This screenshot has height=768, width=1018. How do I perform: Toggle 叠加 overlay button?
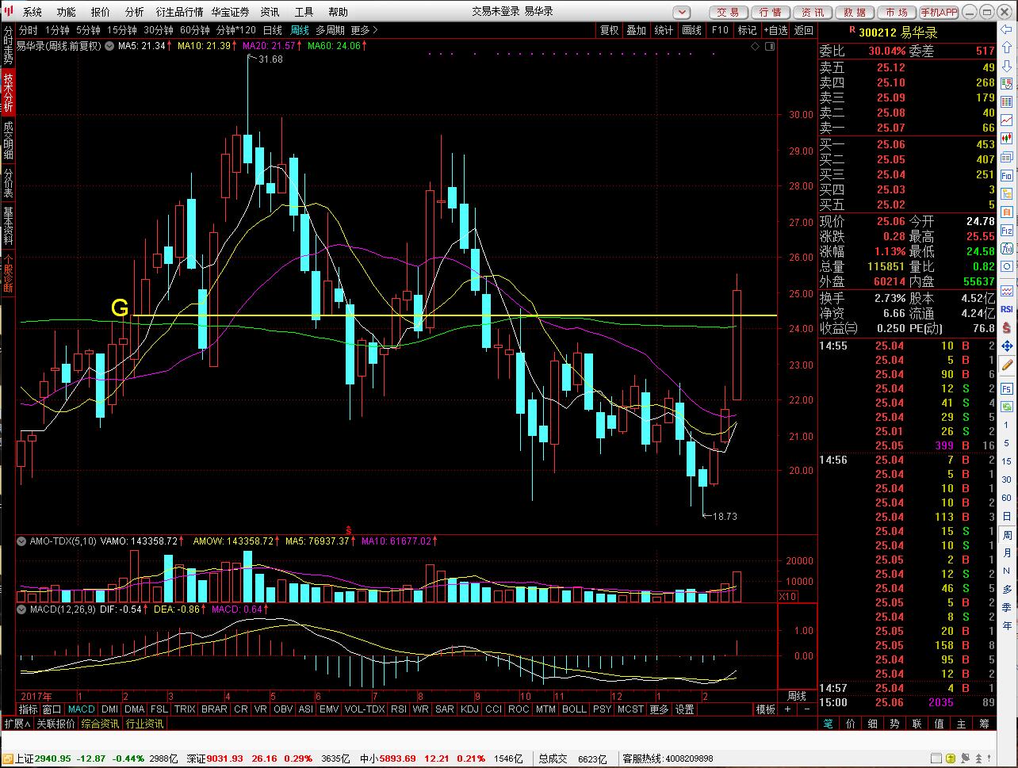pos(636,30)
